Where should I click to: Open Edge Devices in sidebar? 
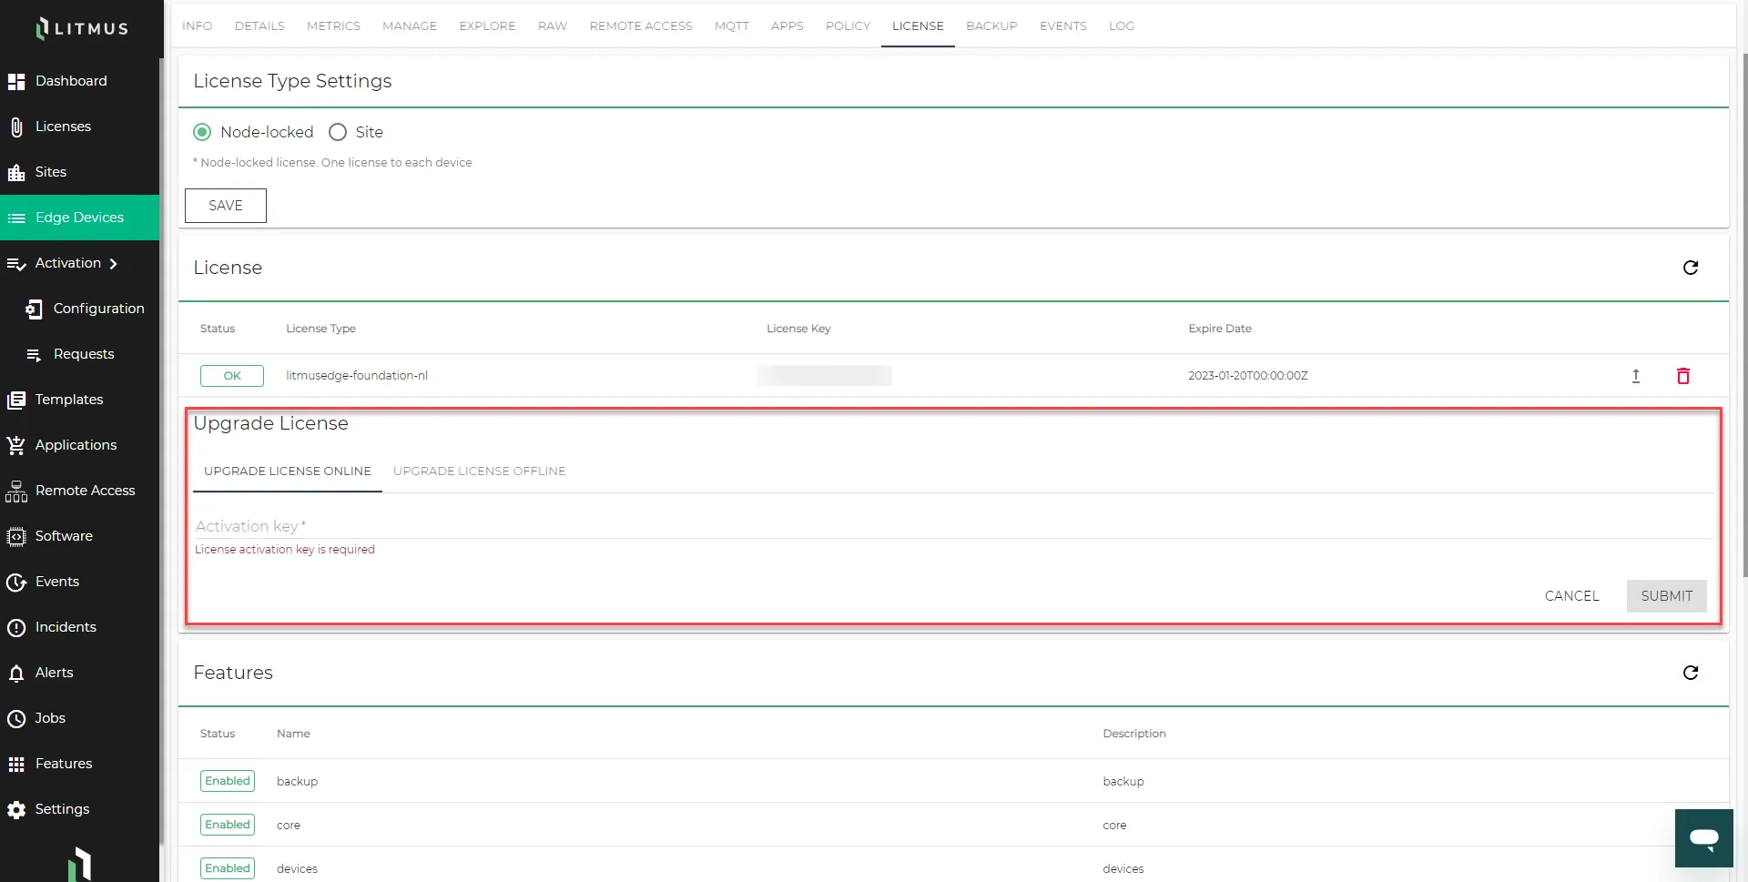click(79, 218)
